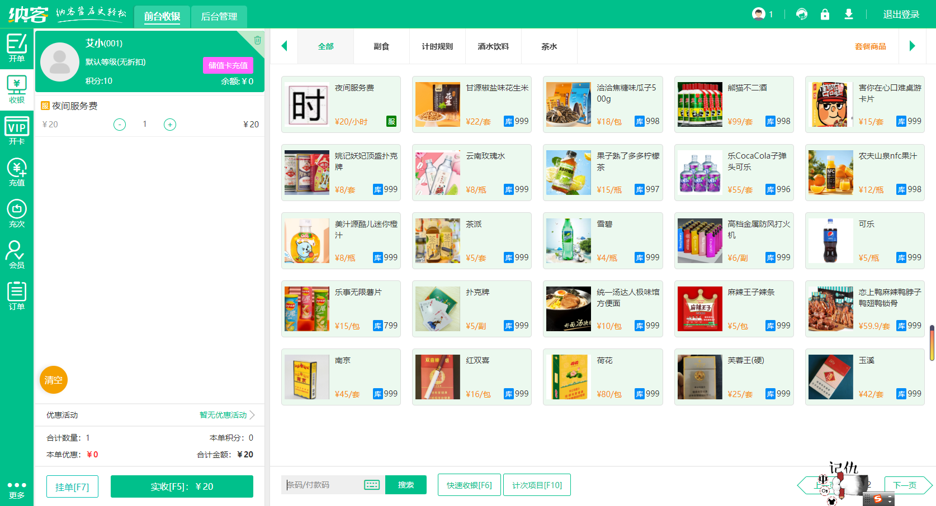Click the 实收[F5] checkout button
Screen dimensions: 936x506
pyautogui.click(x=182, y=486)
